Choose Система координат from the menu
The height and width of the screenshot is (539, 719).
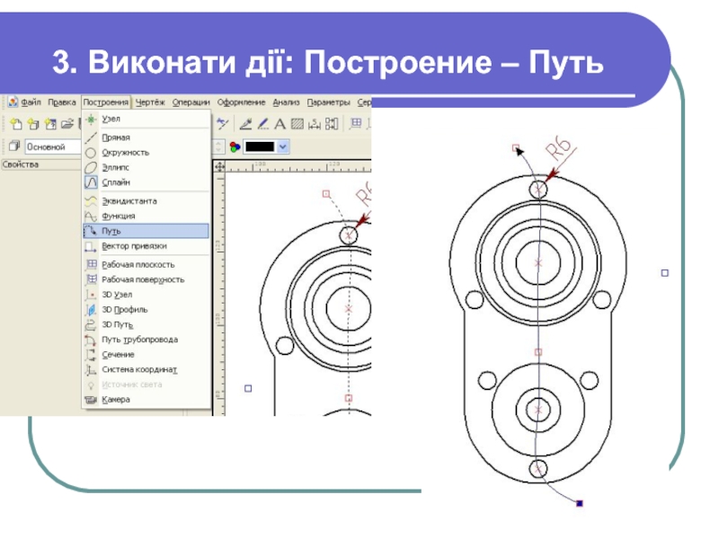coord(146,369)
